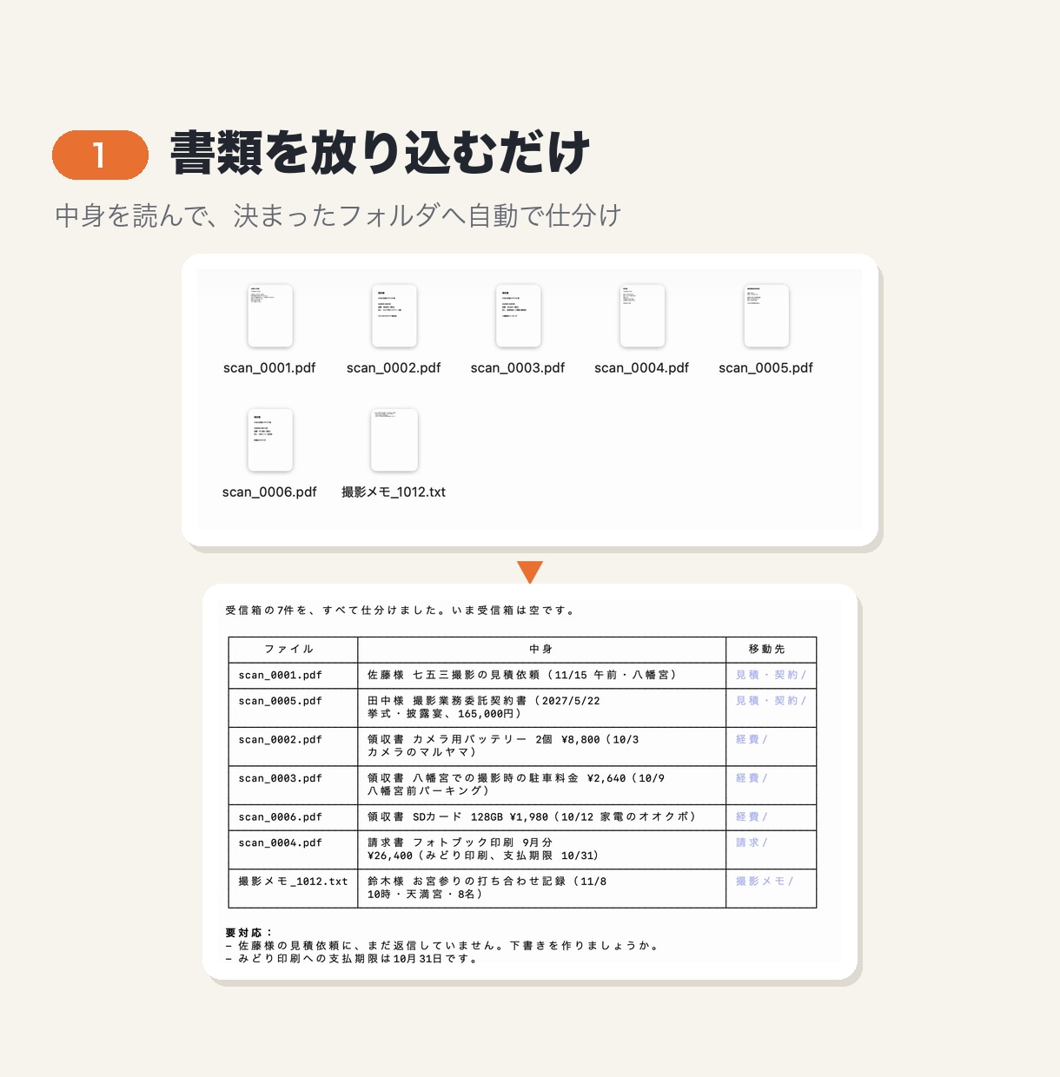Screen dimensions: 1060x1077
Task: Click the scan_0006.pdf filename label under its icon
Action: coord(269,492)
